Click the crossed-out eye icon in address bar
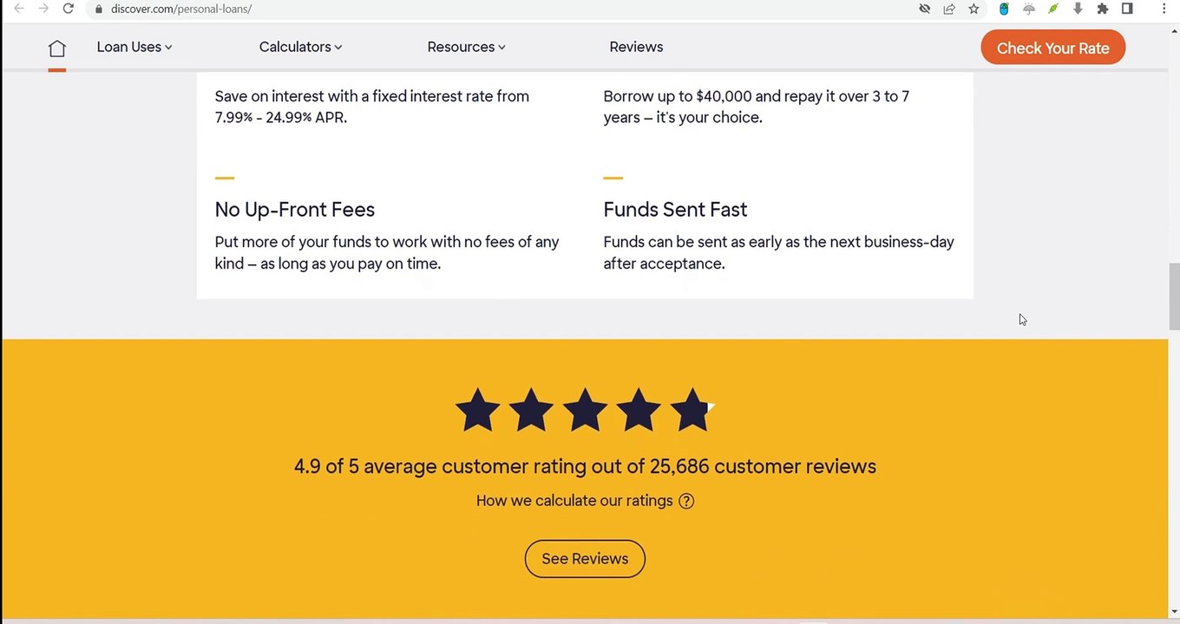The width and height of the screenshot is (1180, 624). point(925,9)
